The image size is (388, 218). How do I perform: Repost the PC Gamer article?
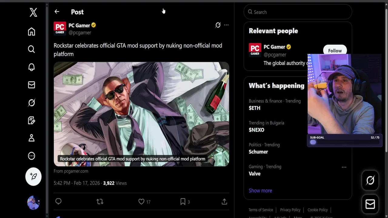100,202
